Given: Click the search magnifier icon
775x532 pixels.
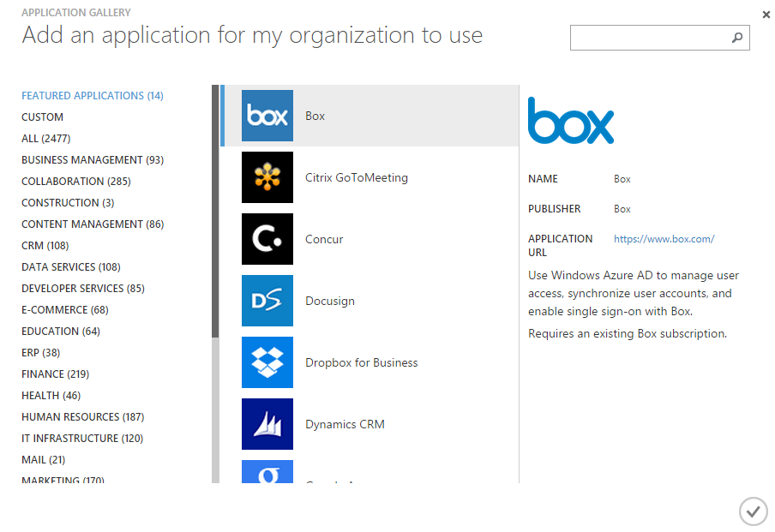Looking at the screenshot, I should (x=737, y=38).
